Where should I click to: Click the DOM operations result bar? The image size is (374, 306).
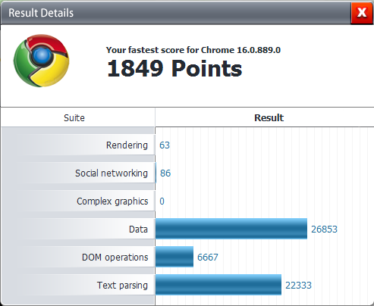point(174,257)
